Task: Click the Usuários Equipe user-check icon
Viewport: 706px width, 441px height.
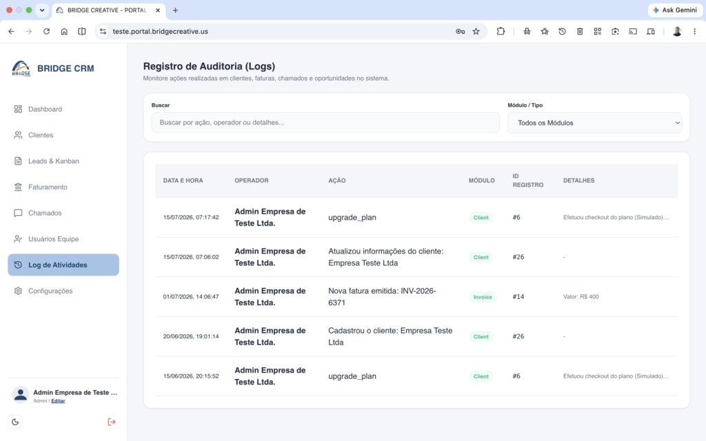Action: (18, 239)
